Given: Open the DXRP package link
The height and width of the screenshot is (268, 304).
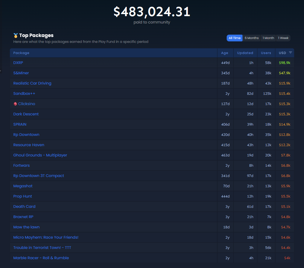Looking at the screenshot, I should point(18,63).
